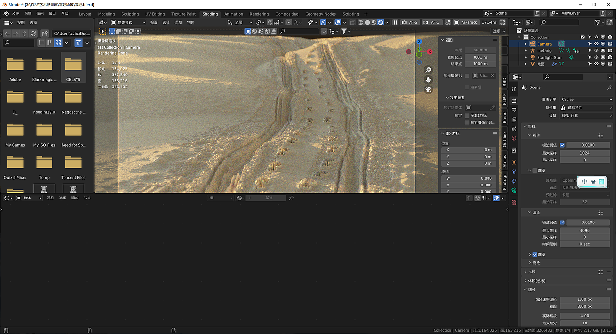Expand the Camera item in the outliner

(x=526, y=44)
